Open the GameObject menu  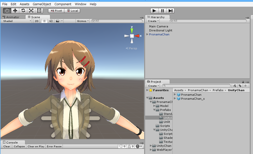42,4
